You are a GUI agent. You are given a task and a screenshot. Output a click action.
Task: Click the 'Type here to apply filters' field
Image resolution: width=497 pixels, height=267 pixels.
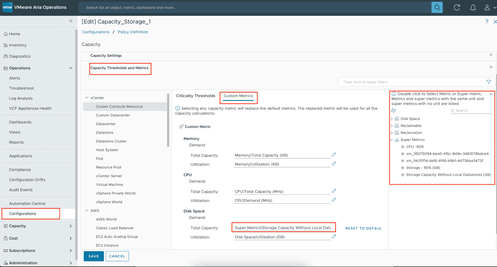pos(411,82)
